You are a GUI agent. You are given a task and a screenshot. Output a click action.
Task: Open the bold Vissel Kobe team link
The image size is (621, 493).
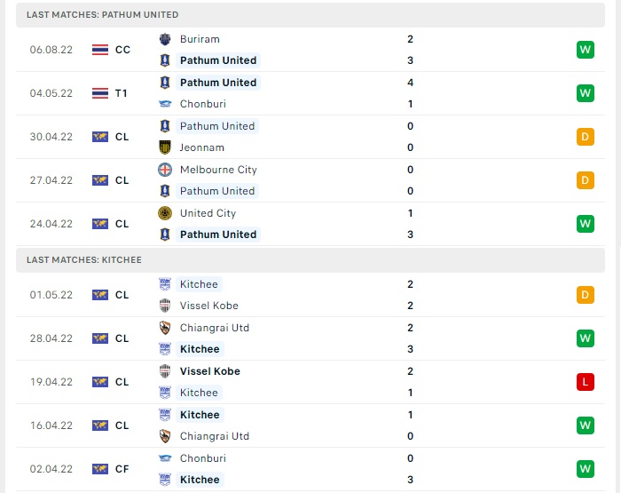(210, 371)
